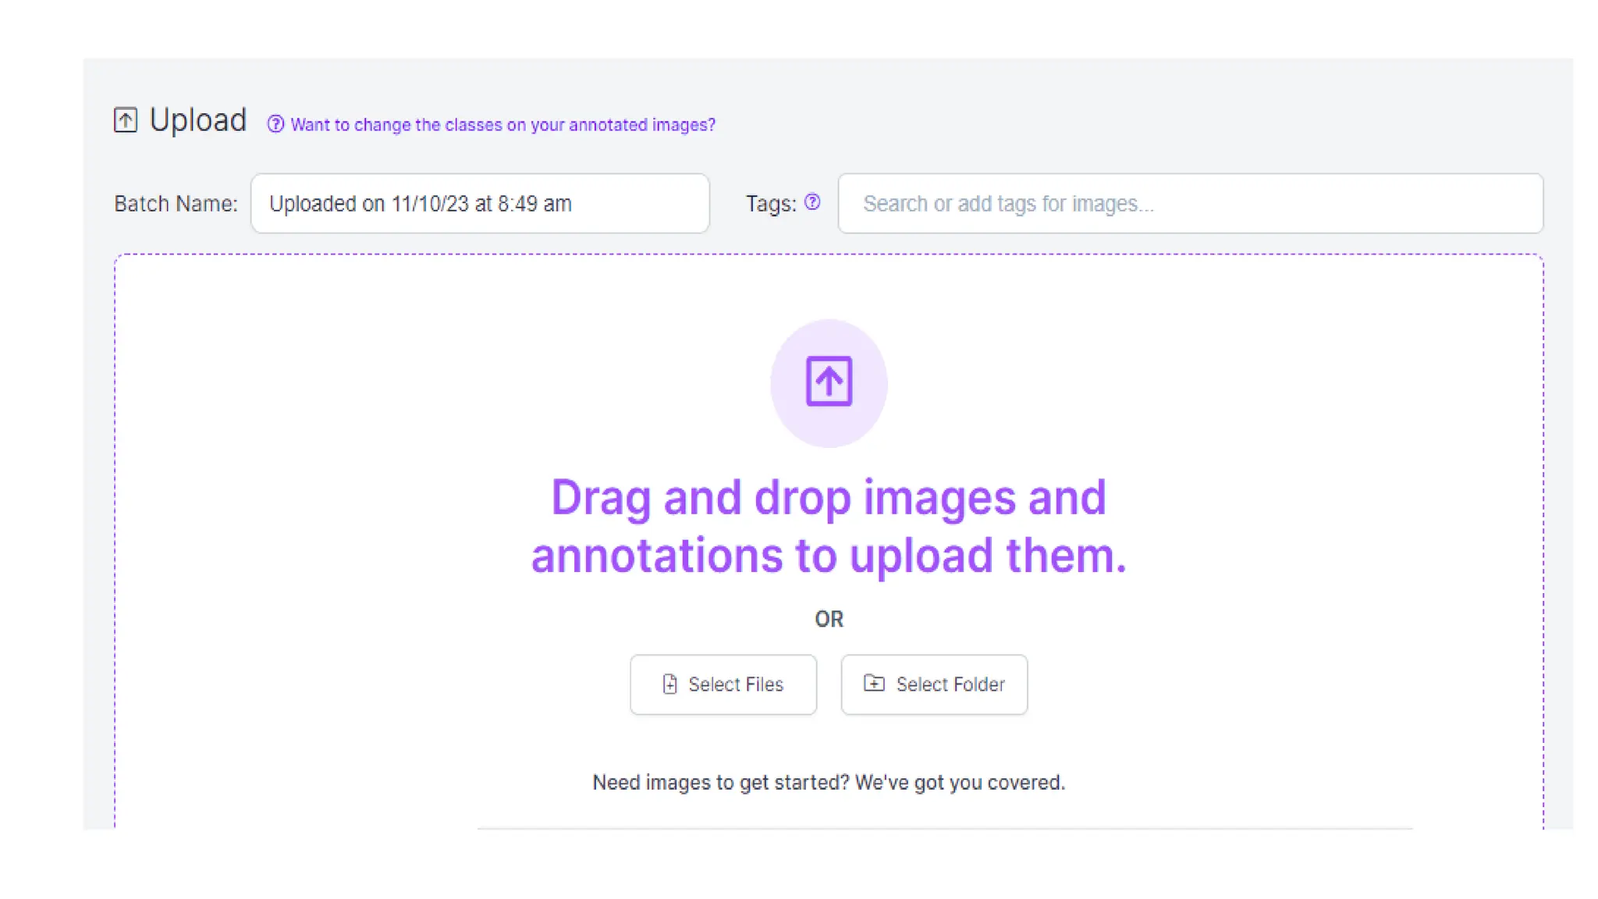Open the "Want to change the classes" link
This screenshot has width=1598, height=899.
(x=502, y=125)
